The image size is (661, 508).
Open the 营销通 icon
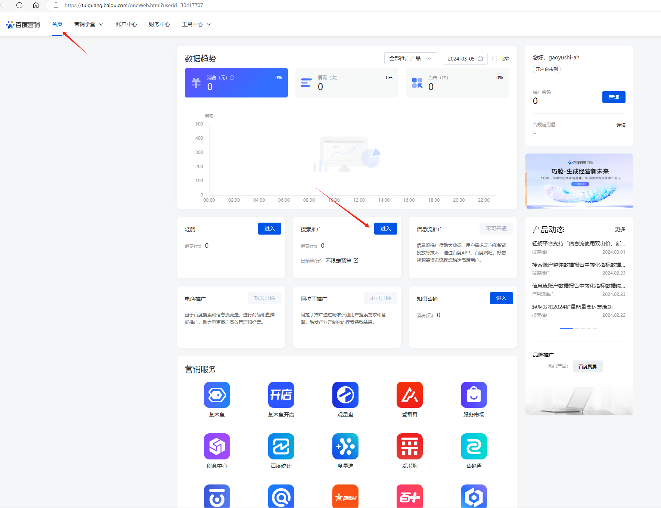[x=474, y=446]
